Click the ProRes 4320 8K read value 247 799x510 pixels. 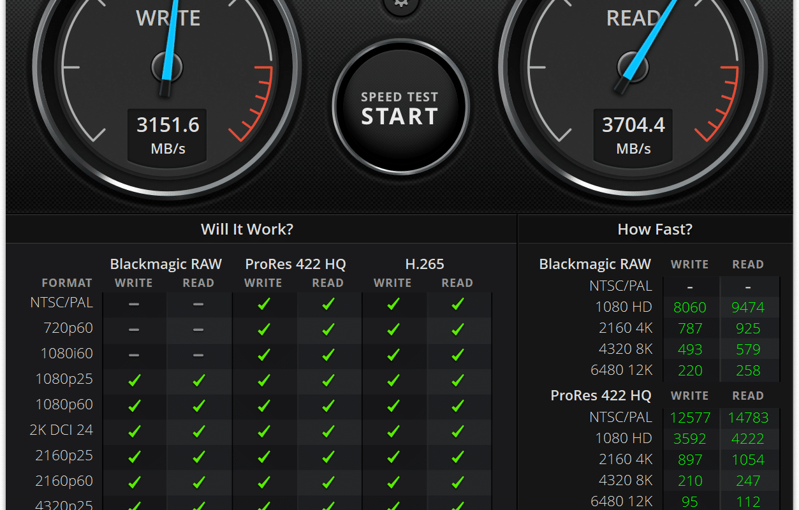tap(748, 481)
